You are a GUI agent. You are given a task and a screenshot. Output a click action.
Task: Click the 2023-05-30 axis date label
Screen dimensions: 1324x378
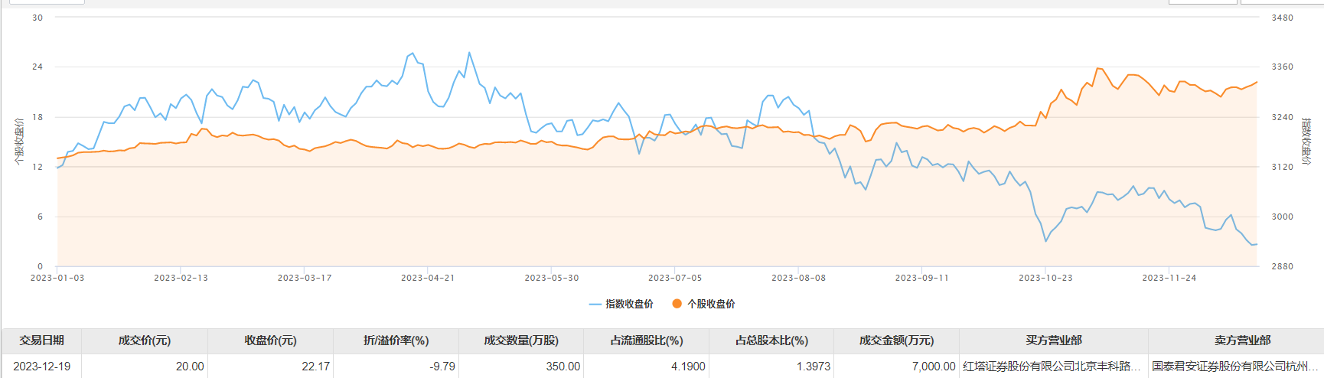pos(552,278)
